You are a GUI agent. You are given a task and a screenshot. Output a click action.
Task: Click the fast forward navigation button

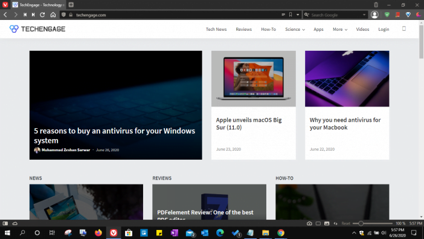[33, 15]
